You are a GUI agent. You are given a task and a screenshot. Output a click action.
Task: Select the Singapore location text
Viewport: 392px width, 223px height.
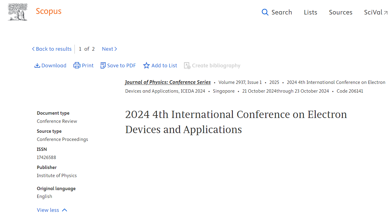click(x=224, y=91)
